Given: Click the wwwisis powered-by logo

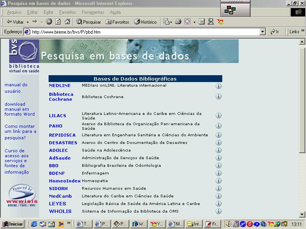Looking at the screenshot, I should click(x=22, y=195).
